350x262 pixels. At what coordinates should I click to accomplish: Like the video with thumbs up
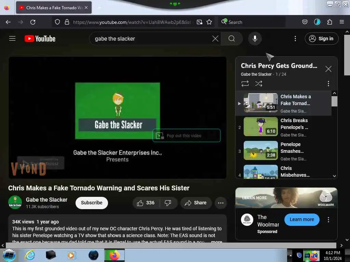146,203
